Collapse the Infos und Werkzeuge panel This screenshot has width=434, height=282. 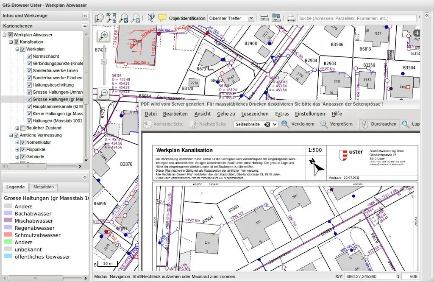(x=85, y=16)
